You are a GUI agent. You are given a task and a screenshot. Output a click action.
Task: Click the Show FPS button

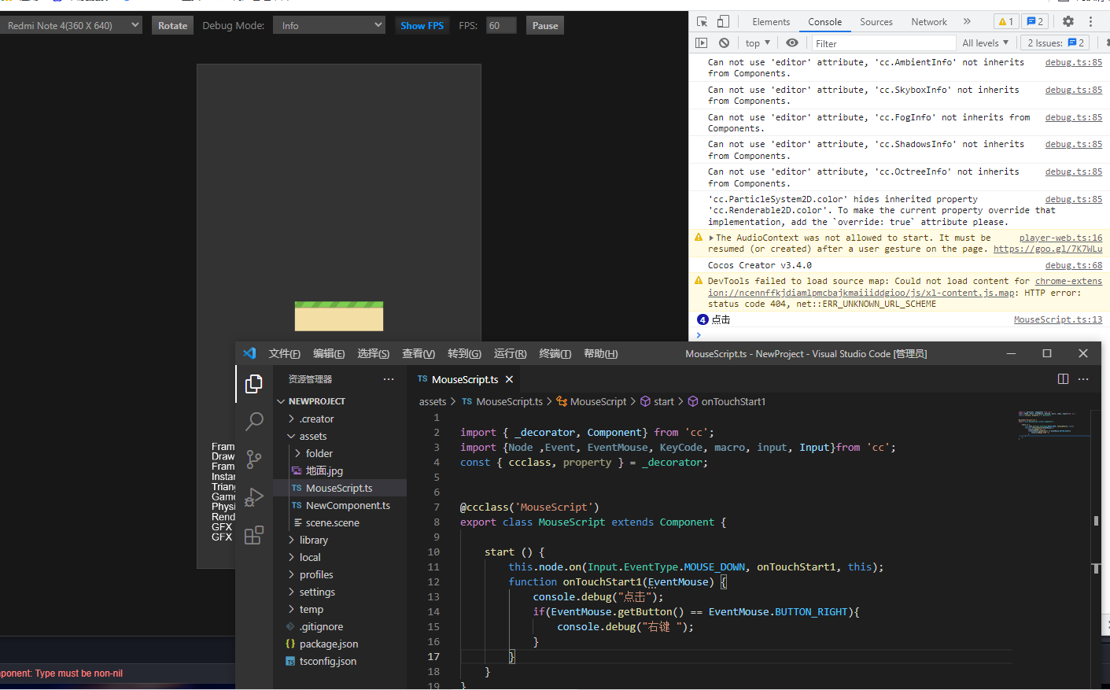coord(422,26)
